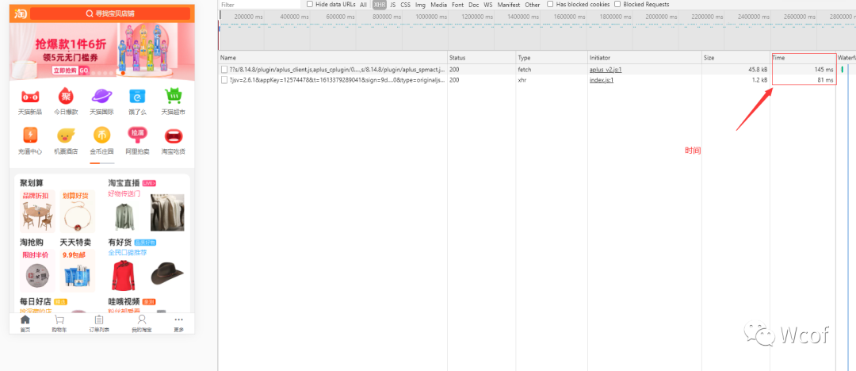Open the 我的淘宝 profile tab
This screenshot has height=371, width=856.
[141, 323]
